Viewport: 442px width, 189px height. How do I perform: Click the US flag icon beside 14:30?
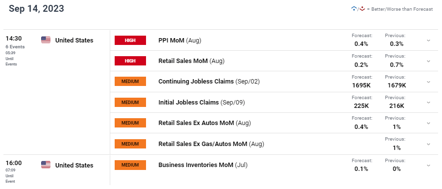coord(46,40)
